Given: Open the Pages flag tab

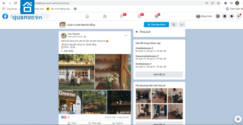Looking at the screenshot, I should pos(122,16).
